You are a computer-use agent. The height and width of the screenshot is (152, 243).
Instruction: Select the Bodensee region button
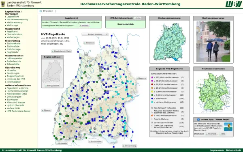tap(96, 141)
